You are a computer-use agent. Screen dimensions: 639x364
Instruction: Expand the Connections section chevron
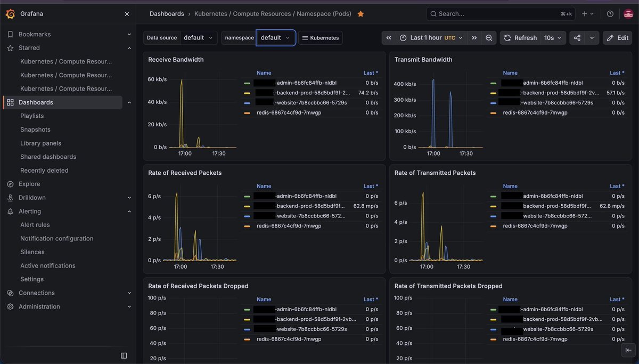pyautogui.click(x=129, y=293)
